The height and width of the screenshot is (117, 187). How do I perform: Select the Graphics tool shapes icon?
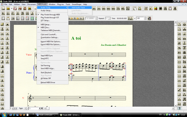pos(156,9)
